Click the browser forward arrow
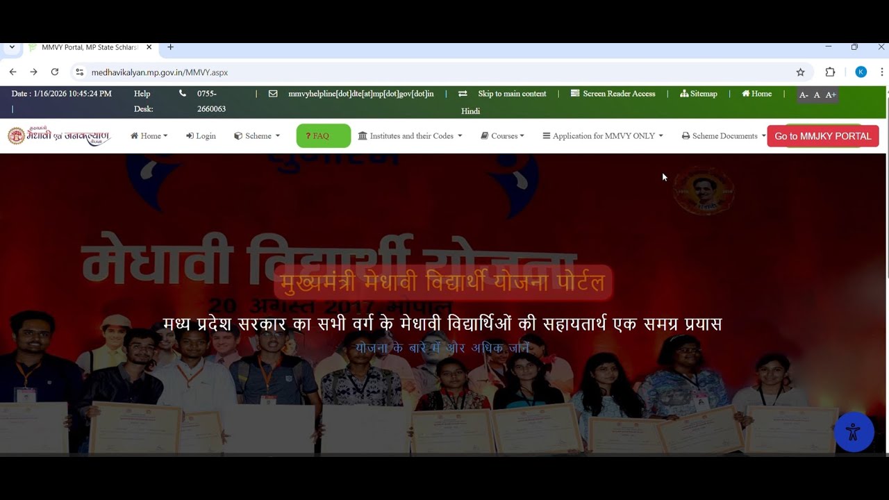The height and width of the screenshot is (500, 889). pos(33,72)
